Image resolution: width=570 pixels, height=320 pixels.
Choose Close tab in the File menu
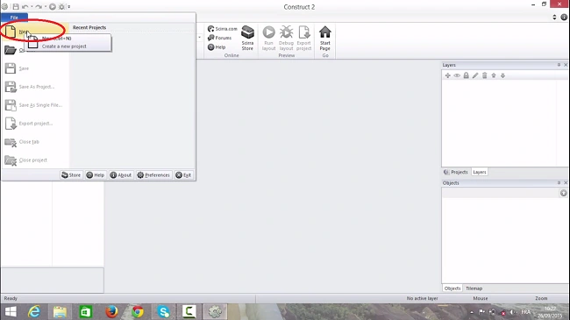(x=34, y=142)
